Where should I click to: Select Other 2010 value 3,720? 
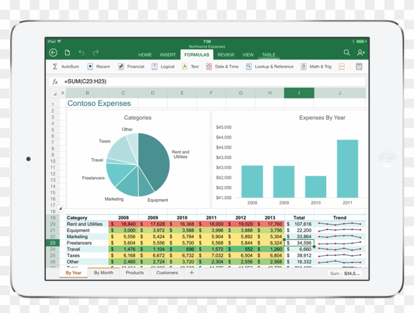click(x=182, y=262)
